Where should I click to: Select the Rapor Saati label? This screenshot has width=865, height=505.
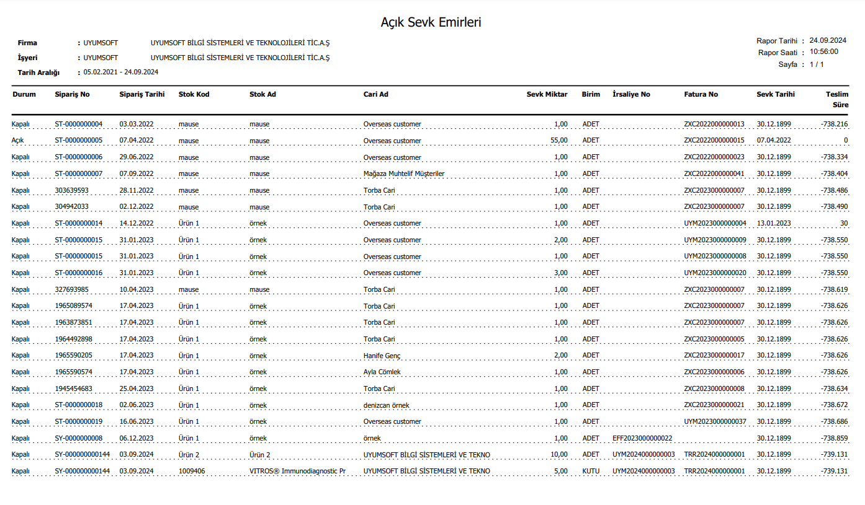pyautogui.click(x=778, y=53)
